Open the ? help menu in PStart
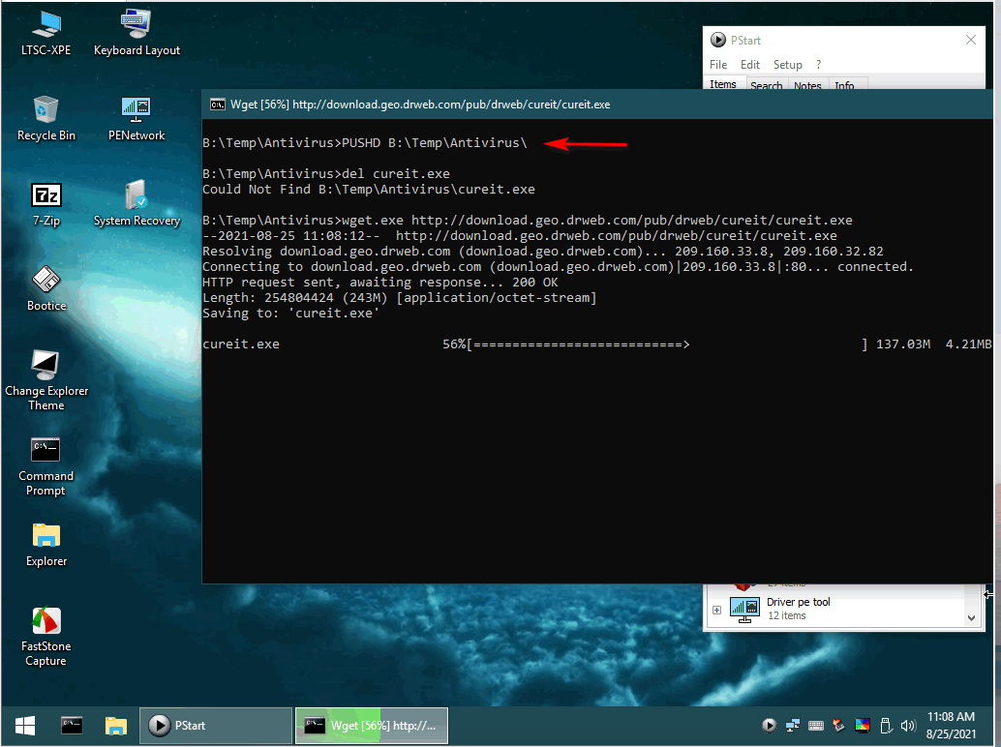The image size is (1001, 747). 818,65
